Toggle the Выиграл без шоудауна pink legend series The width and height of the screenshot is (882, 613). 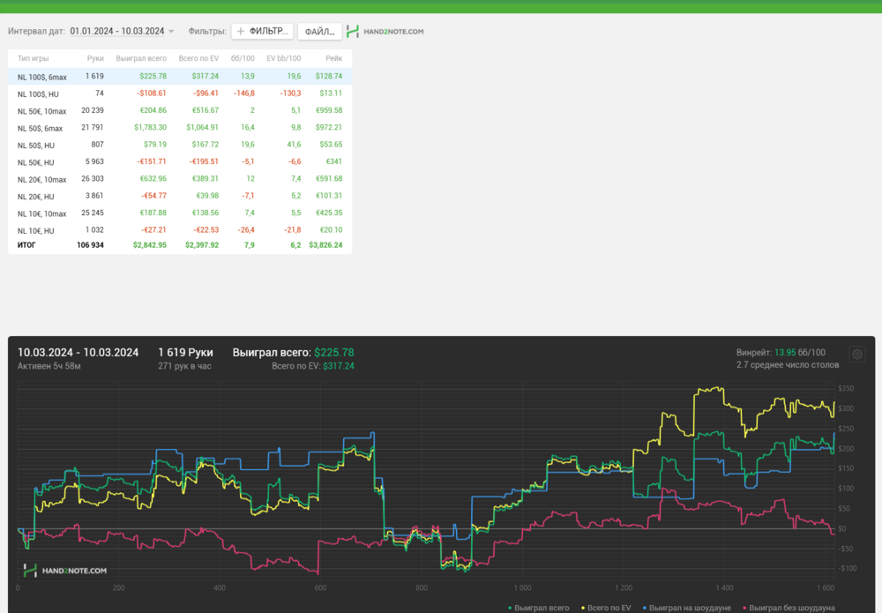click(x=789, y=608)
